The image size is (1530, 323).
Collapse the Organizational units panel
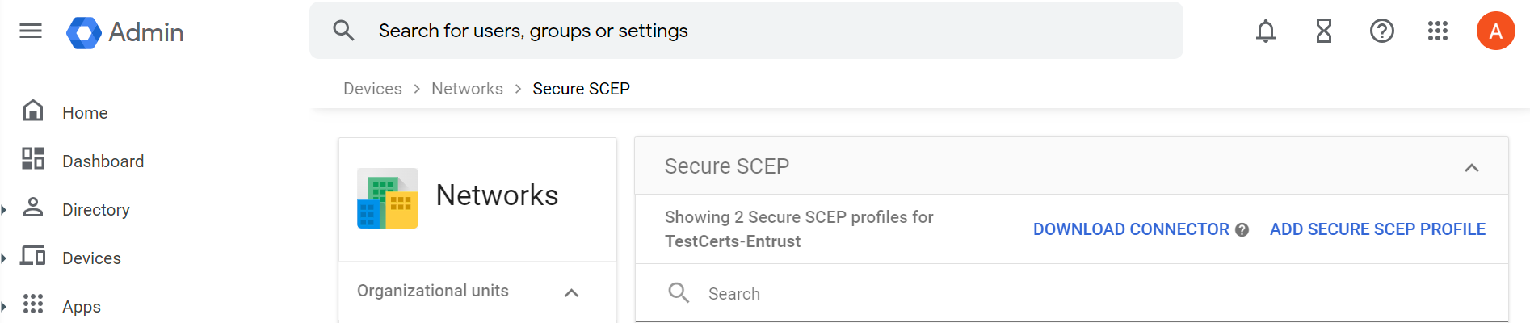572,292
